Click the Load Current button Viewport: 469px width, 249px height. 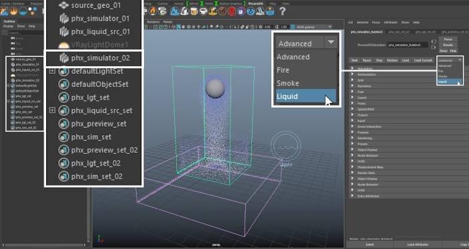pos(423,60)
